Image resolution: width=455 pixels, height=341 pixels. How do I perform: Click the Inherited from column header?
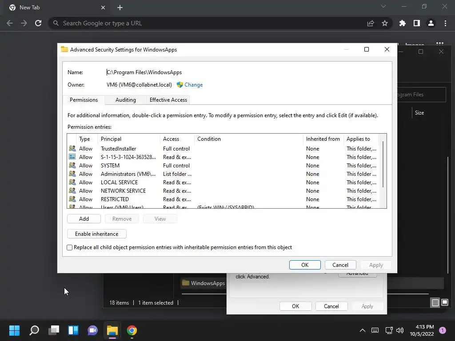[323, 139]
